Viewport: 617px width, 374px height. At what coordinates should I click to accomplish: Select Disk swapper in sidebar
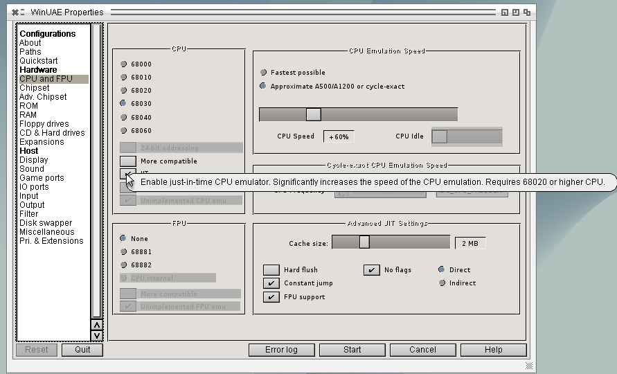tap(46, 223)
